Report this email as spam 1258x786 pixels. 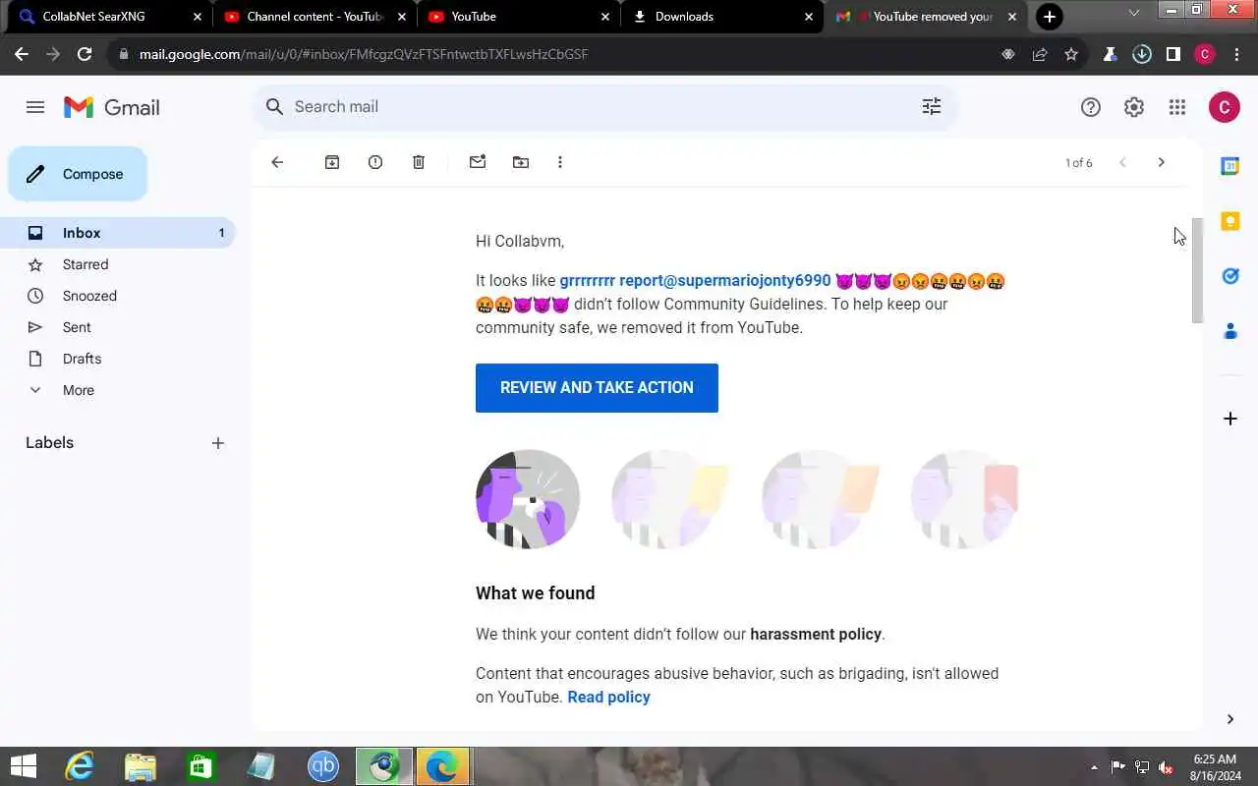[375, 162]
